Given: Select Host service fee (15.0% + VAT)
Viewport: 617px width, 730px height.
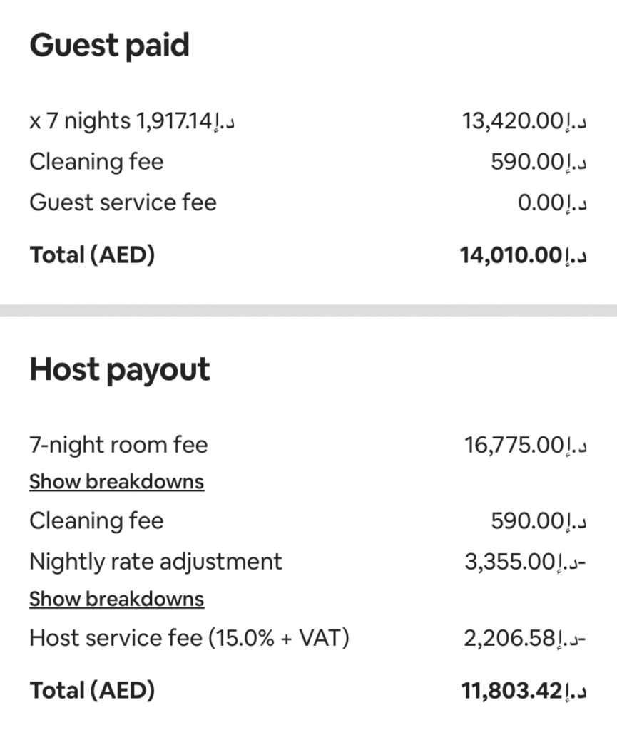Looking at the screenshot, I should click(189, 638).
